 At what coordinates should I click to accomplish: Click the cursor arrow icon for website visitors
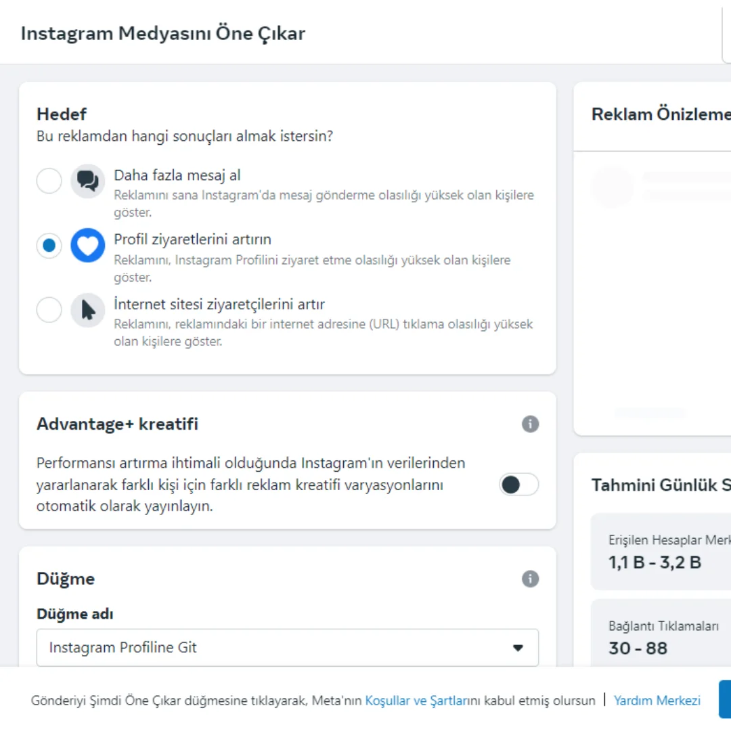pos(87,311)
